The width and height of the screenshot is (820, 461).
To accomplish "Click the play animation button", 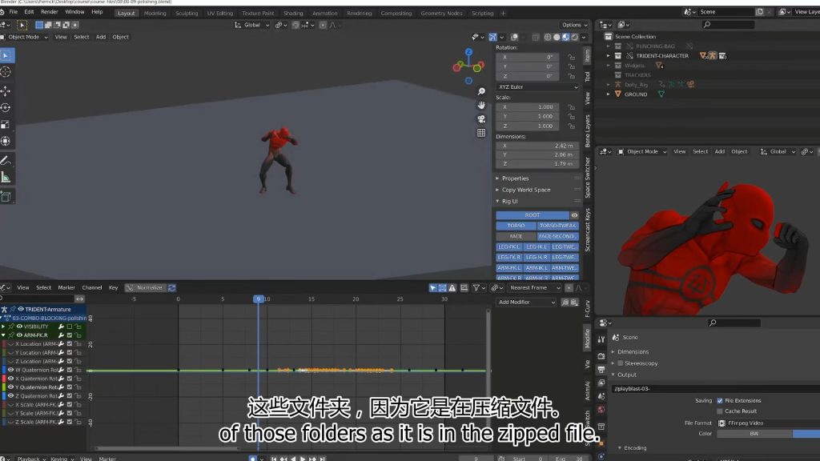I will (x=302, y=459).
